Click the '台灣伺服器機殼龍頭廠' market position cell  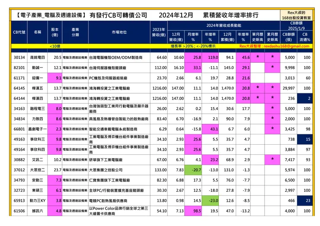click(x=119, y=68)
